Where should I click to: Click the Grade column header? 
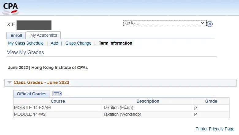tap(211, 101)
